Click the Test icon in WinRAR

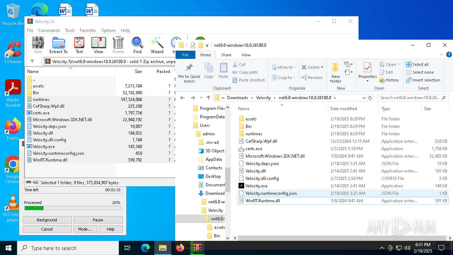[x=79, y=45]
